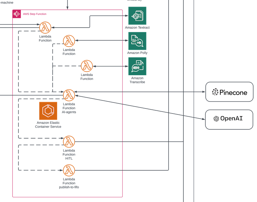Screen dimensions: 257x202
Task: Select 'Lambda Function' label under the Textract-linked Lambda
Action: (45, 38)
